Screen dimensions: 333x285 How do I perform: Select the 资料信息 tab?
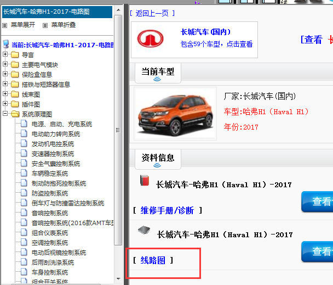pyautogui.click(x=158, y=159)
